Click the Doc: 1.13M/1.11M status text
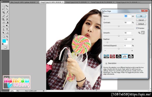Image resolution: width=152 pixels, height=97 pixels. tap(31, 91)
